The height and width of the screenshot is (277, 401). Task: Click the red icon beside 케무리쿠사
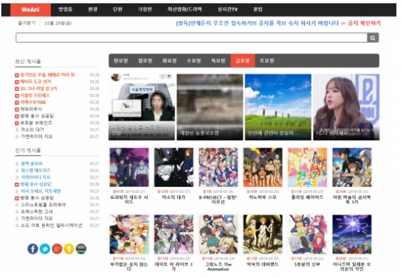(17, 109)
